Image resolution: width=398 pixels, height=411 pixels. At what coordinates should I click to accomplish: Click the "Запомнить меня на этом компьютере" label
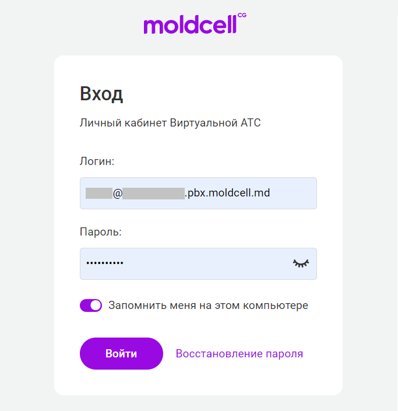pos(208,305)
